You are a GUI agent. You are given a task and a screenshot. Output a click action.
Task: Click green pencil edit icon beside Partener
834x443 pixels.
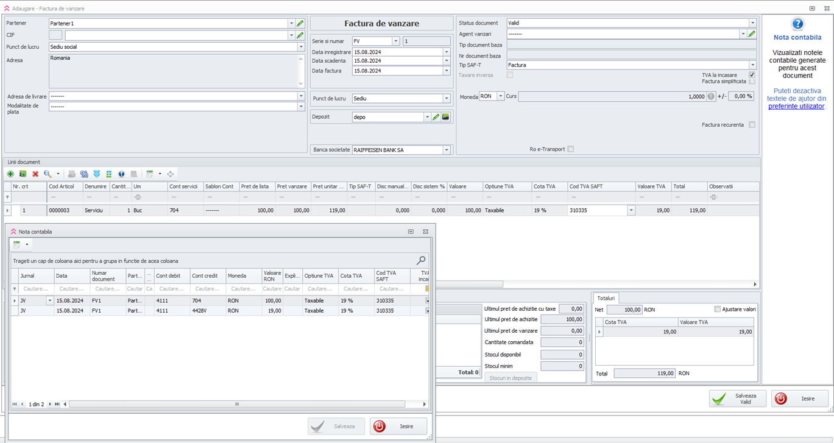(x=300, y=24)
